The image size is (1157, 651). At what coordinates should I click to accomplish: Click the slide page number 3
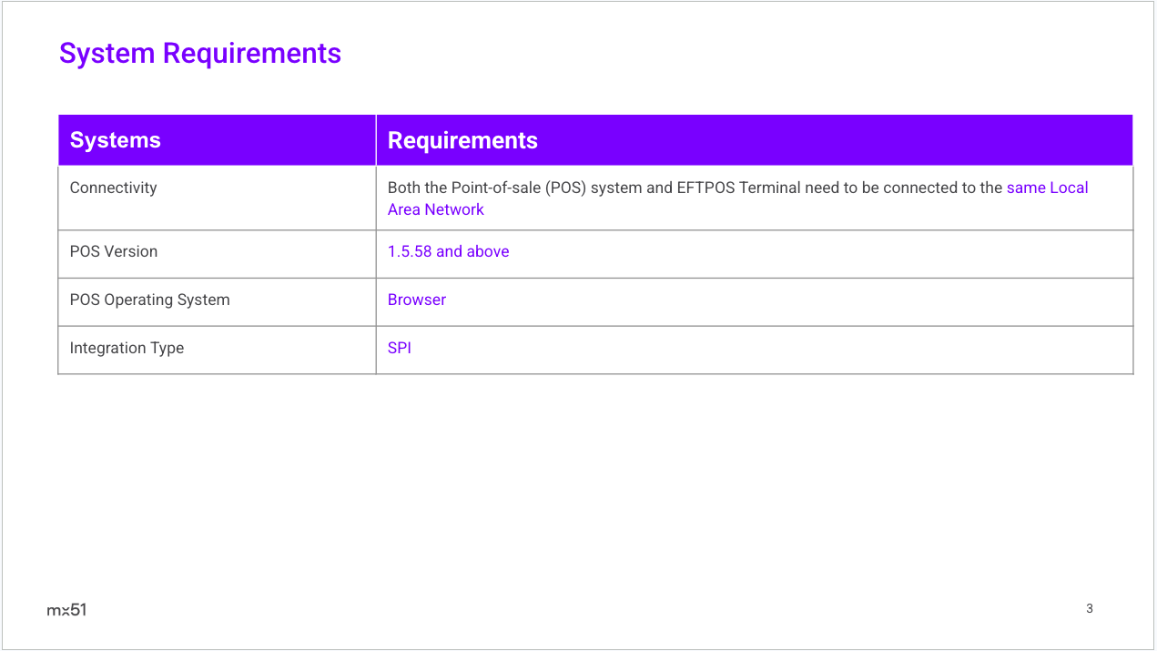[x=1090, y=608]
